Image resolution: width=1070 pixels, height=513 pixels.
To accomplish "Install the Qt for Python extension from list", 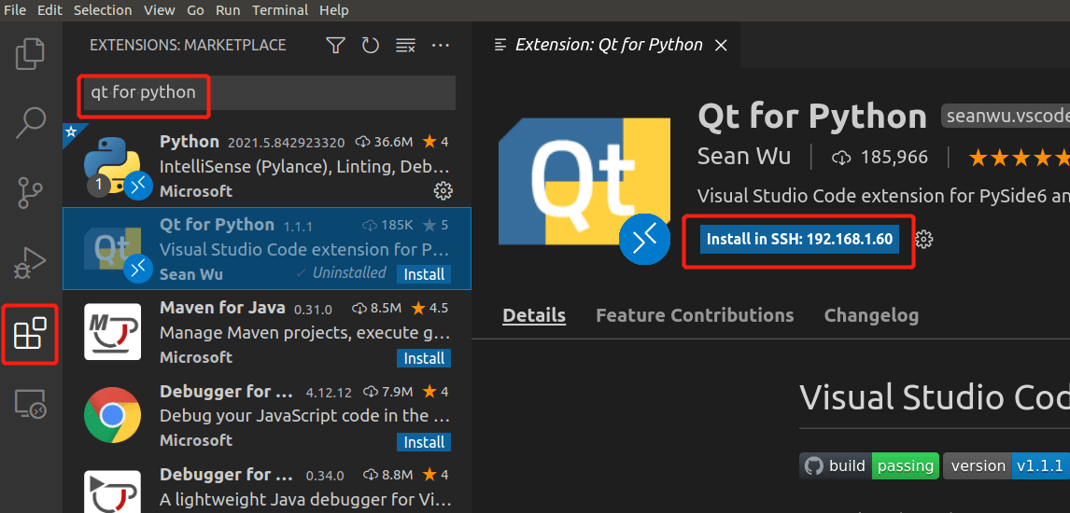I will 424,274.
